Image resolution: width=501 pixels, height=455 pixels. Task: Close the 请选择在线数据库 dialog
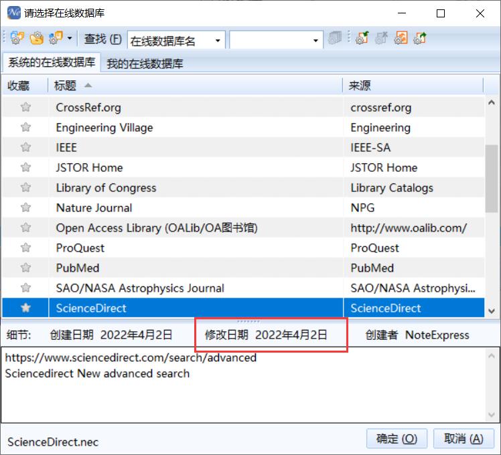[x=480, y=13]
